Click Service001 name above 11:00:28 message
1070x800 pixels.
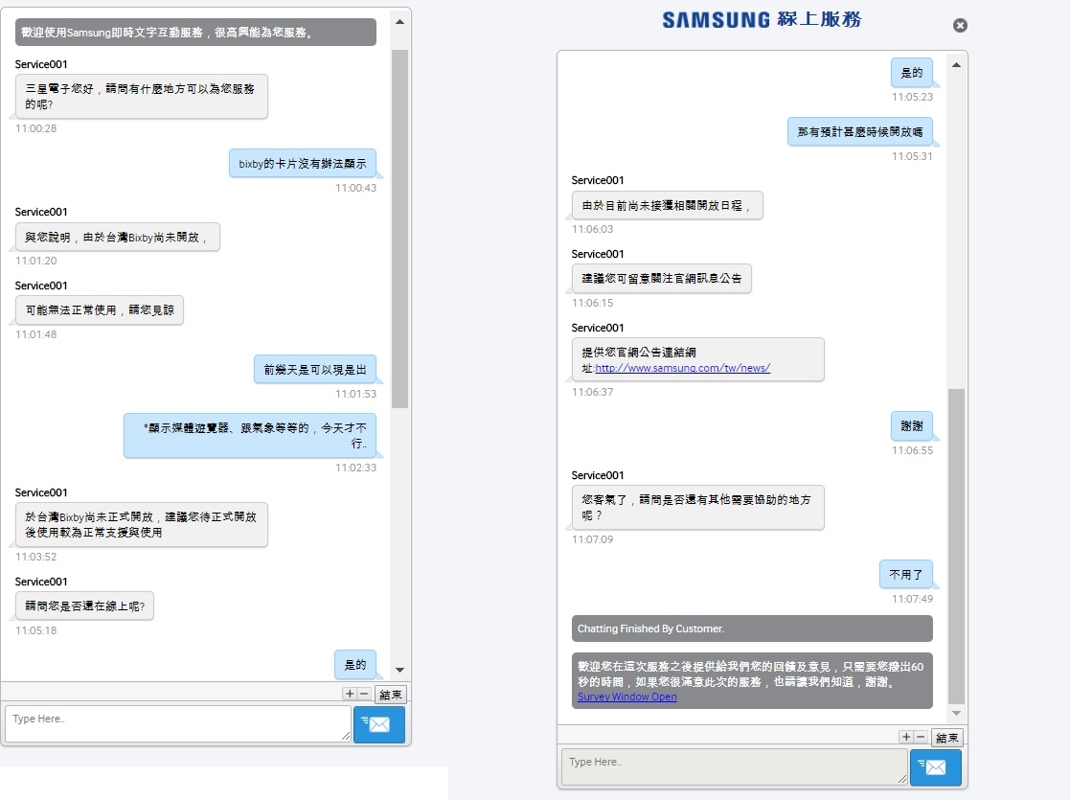[41, 64]
